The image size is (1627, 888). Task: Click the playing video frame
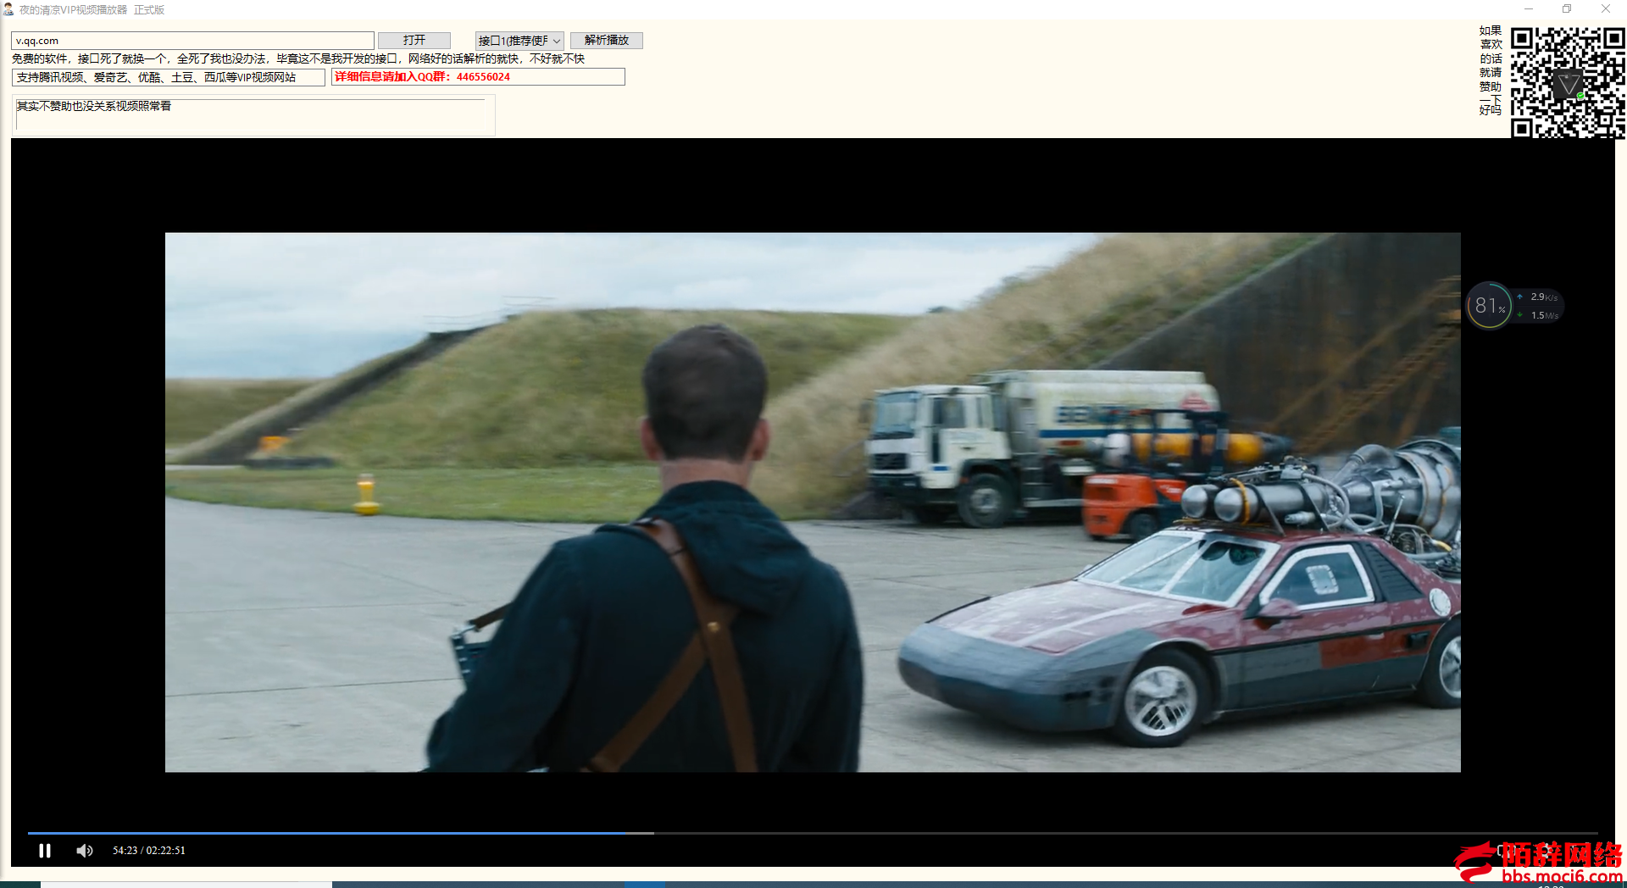coord(813,502)
